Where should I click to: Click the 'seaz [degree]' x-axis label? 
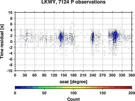(73, 82)
